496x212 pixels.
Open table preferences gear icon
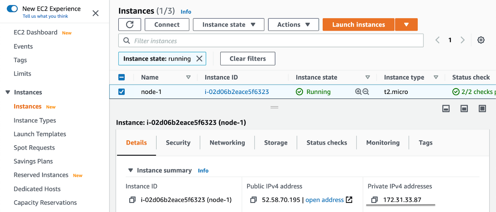point(481,40)
